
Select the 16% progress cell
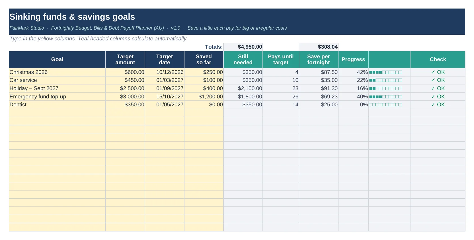coord(353,88)
